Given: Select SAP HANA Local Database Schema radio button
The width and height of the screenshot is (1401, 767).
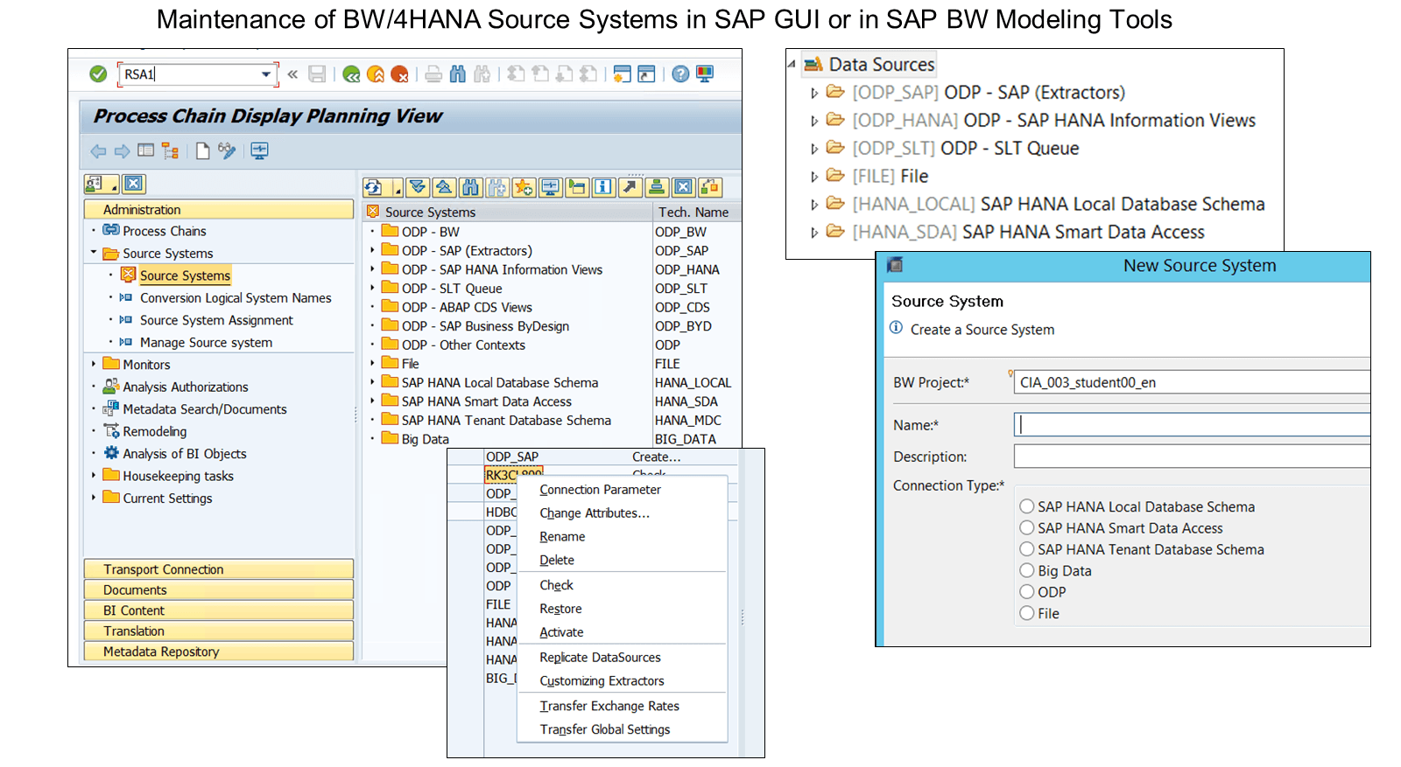Looking at the screenshot, I should pyautogui.click(x=1027, y=506).
